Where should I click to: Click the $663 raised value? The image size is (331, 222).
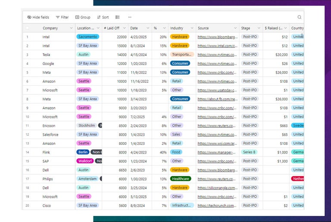[x=284, y=125]
